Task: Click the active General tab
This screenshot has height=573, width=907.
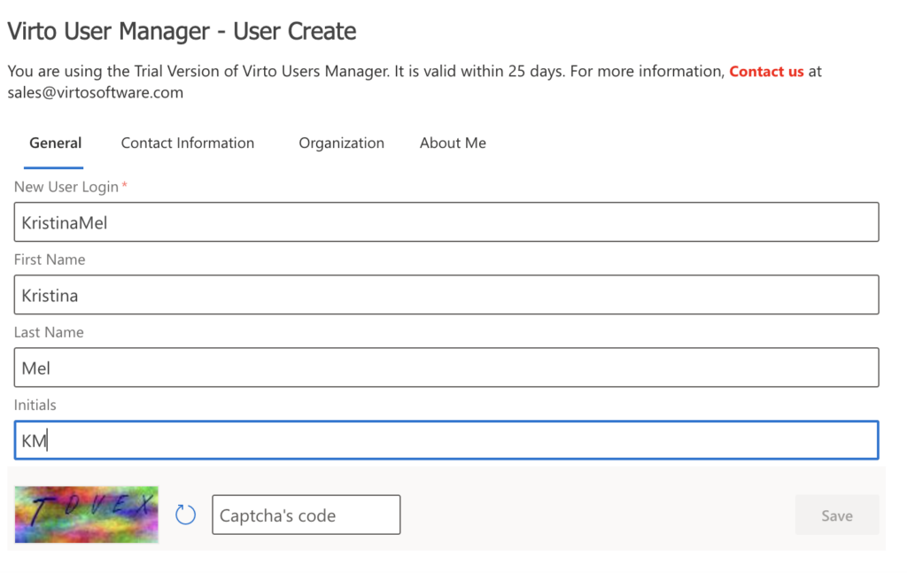Action: click(x=55, y=143)
